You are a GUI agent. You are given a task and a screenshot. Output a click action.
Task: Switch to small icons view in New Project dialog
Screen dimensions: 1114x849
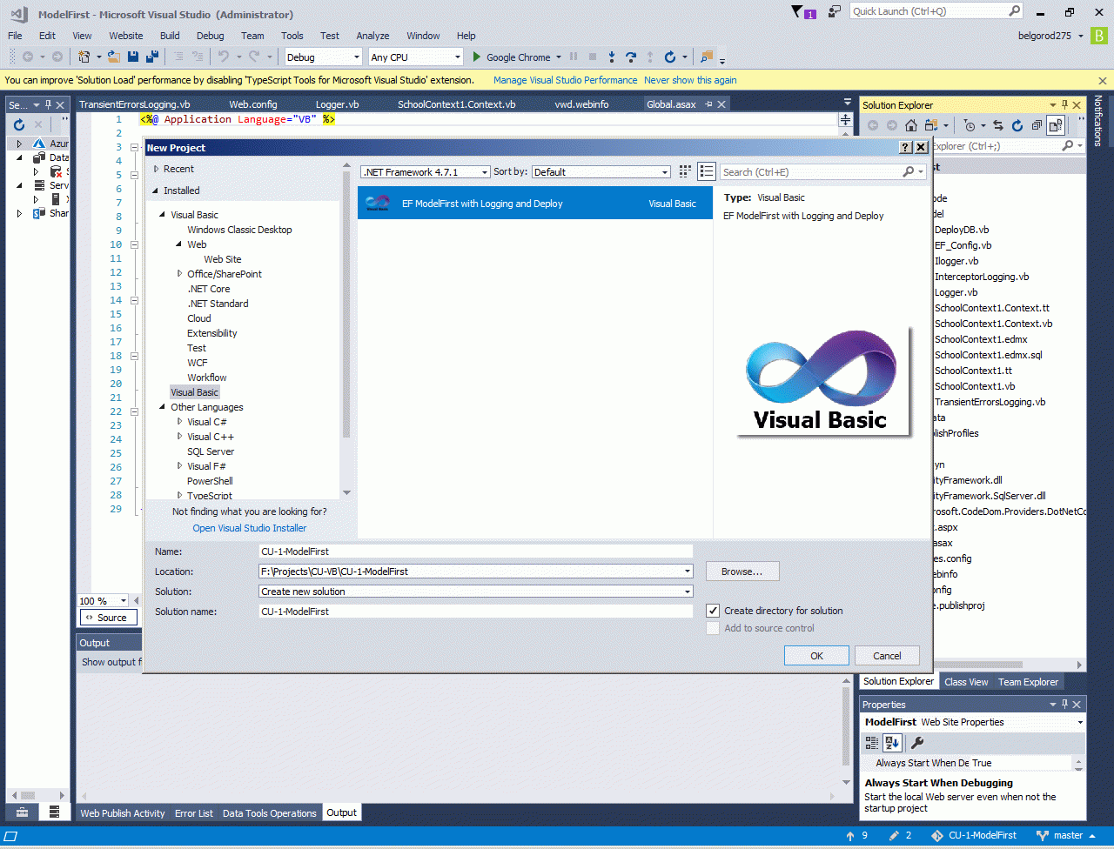click(685, 171)
